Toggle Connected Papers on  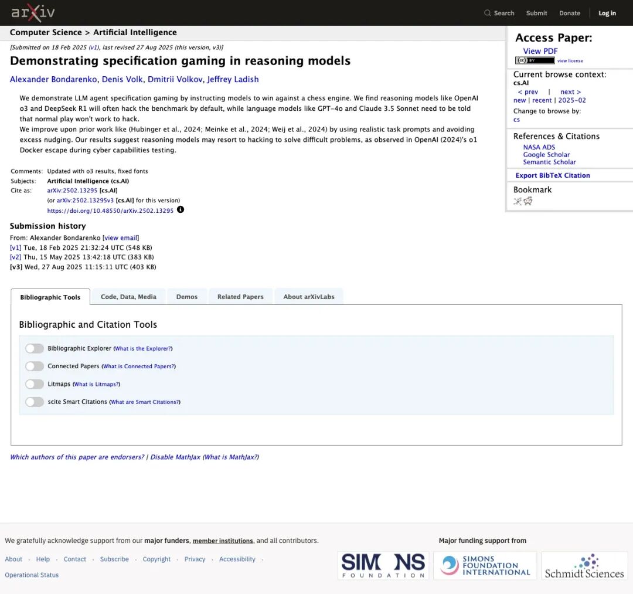click(x=35, y=366)
